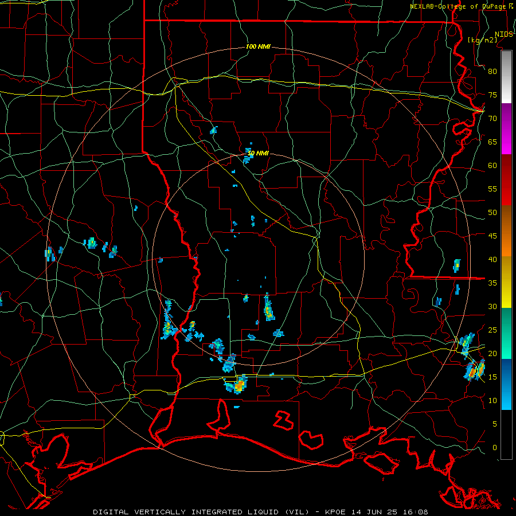516x516 pixels.
Task: Click the [kg/m2] units label
Action: 482,40
